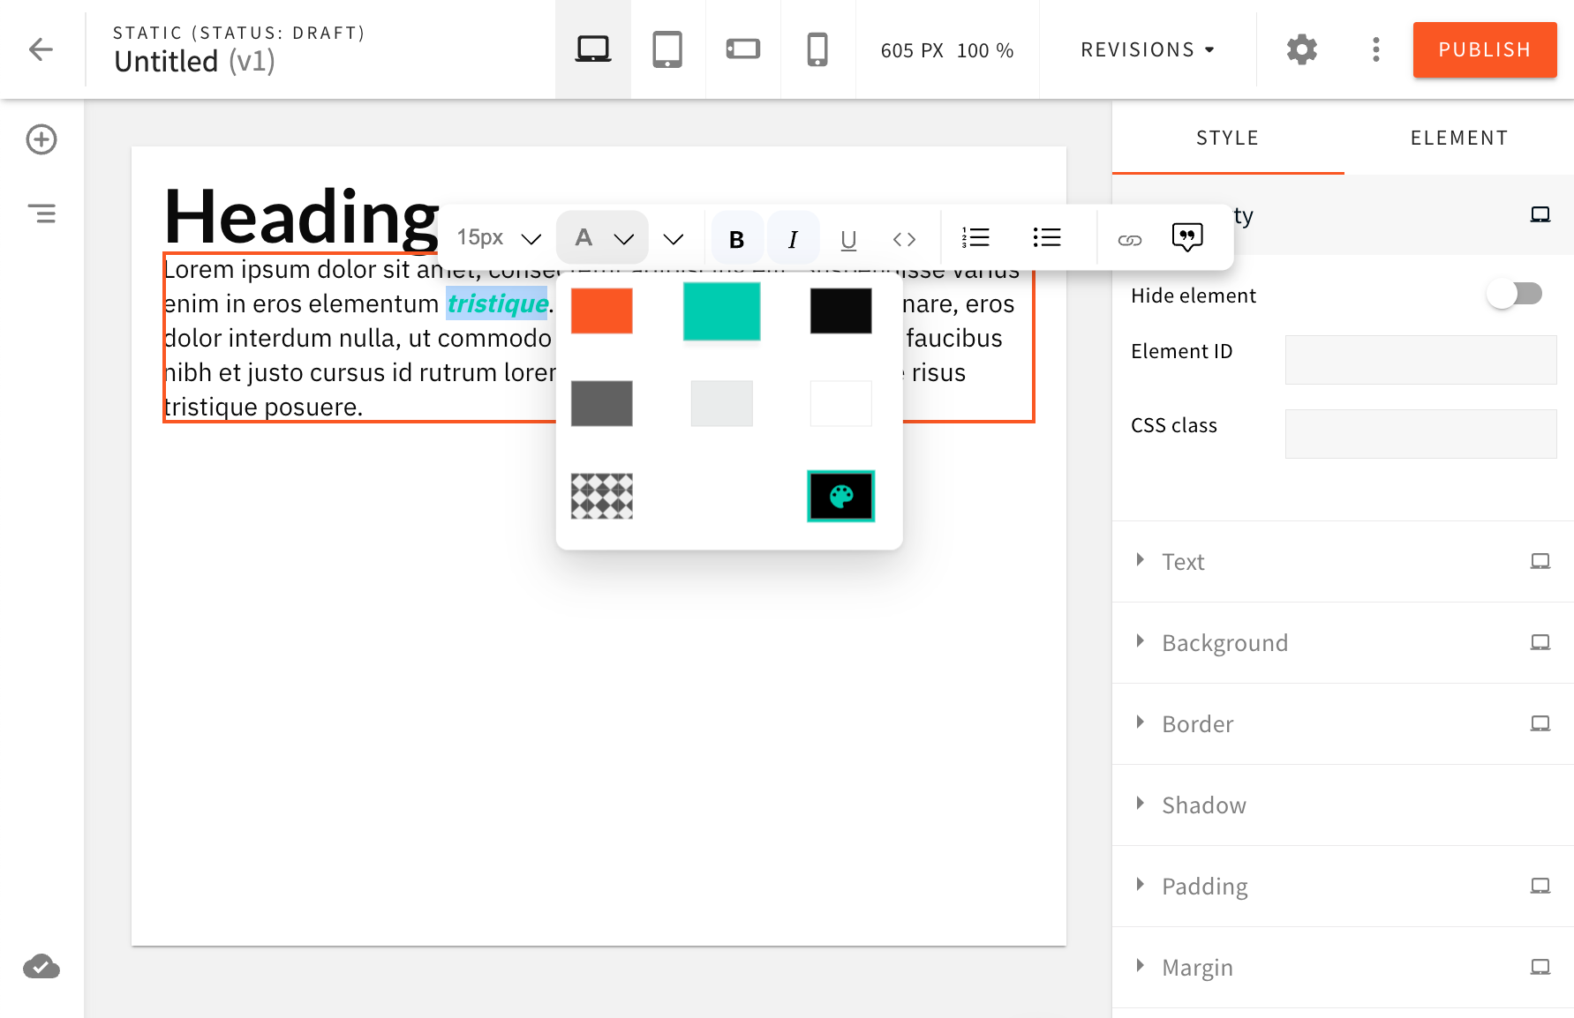Apply blockquote formatting

(x=1186, y=237)
